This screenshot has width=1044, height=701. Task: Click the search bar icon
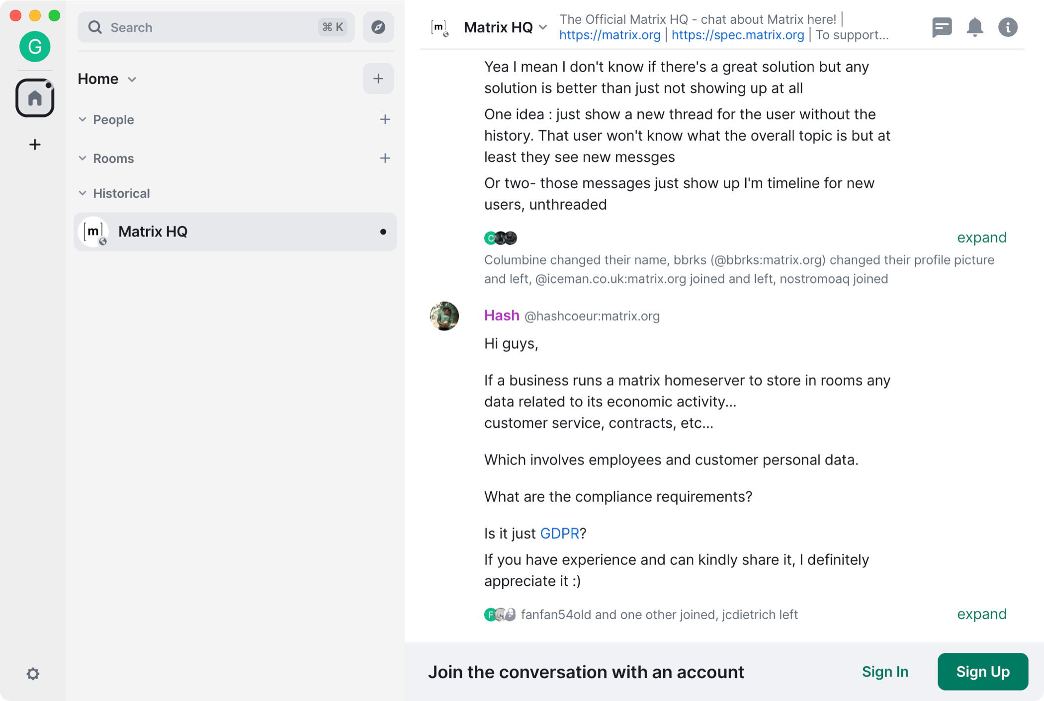tap(94, 27)
